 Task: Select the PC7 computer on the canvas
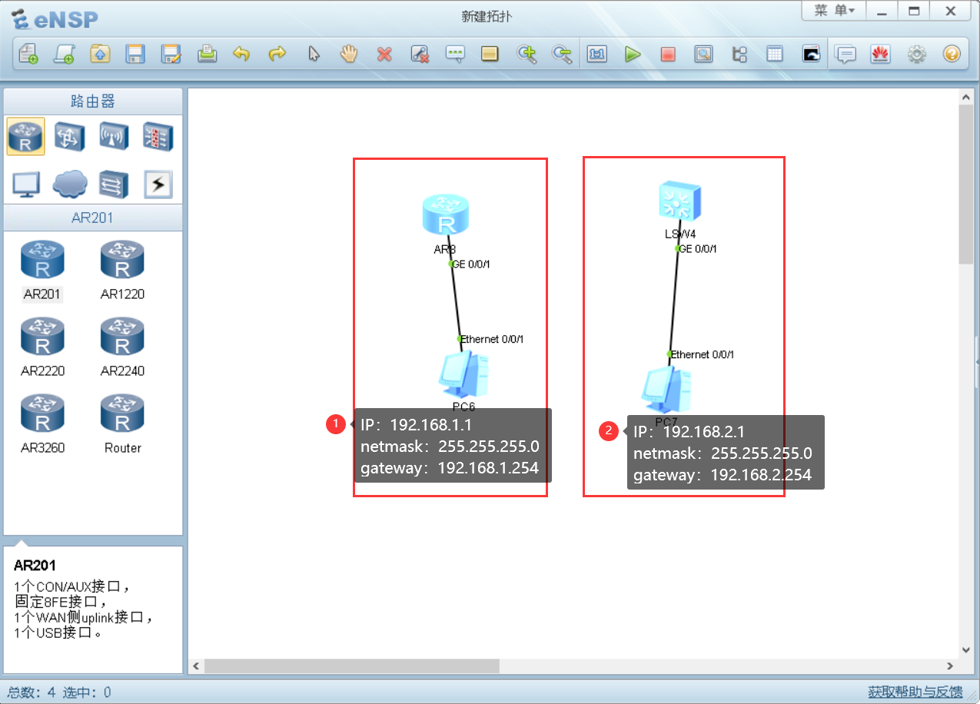point(667,390)
